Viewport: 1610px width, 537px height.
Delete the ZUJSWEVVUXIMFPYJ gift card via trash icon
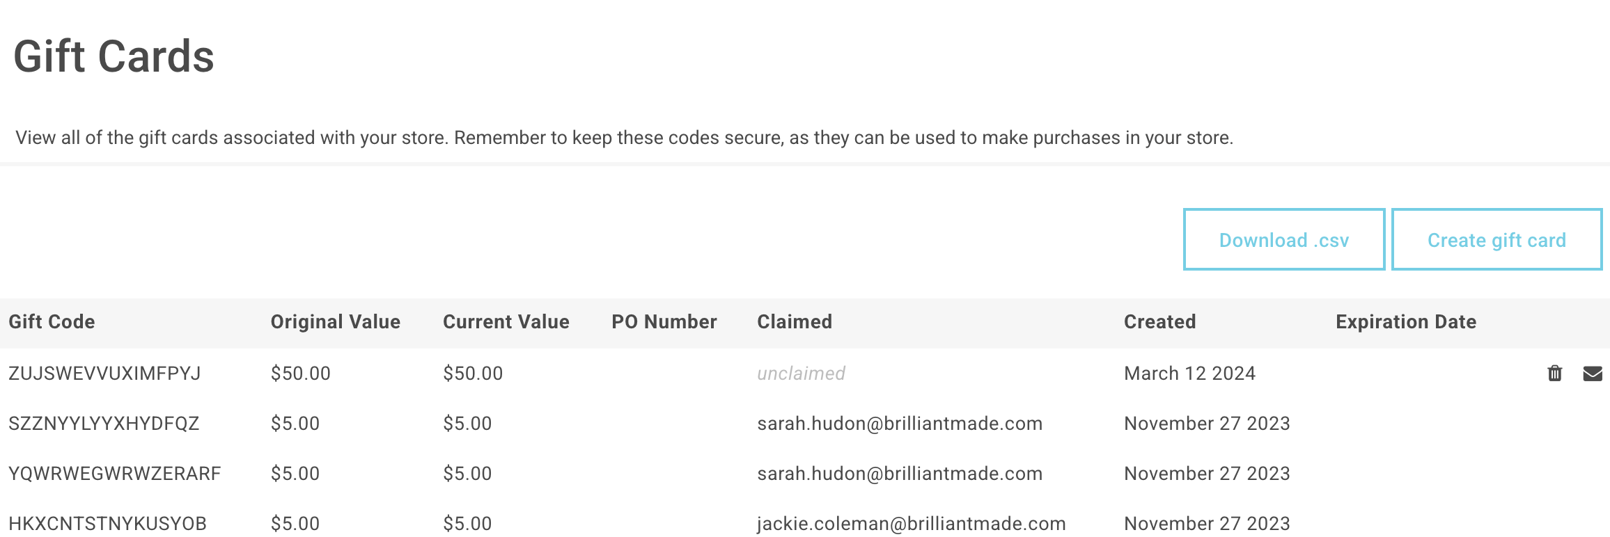1554,374
